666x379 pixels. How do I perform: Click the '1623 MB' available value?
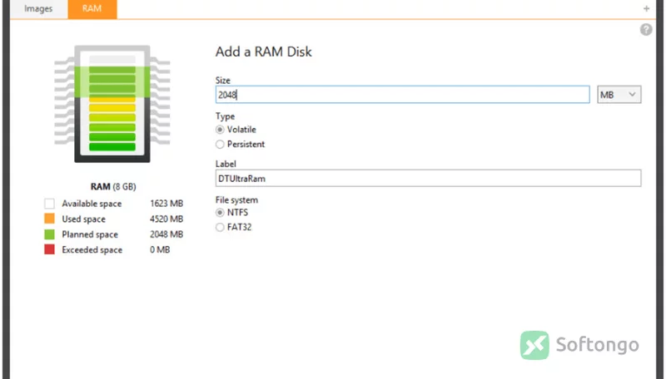coord(166,204)
